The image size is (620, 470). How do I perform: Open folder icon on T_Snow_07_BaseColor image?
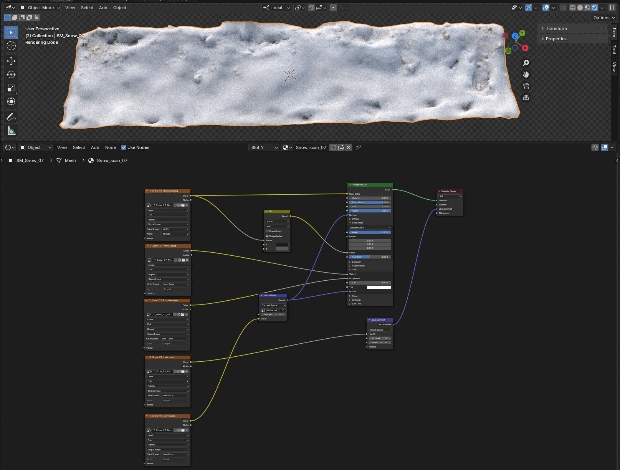click(x=183, y=205)
